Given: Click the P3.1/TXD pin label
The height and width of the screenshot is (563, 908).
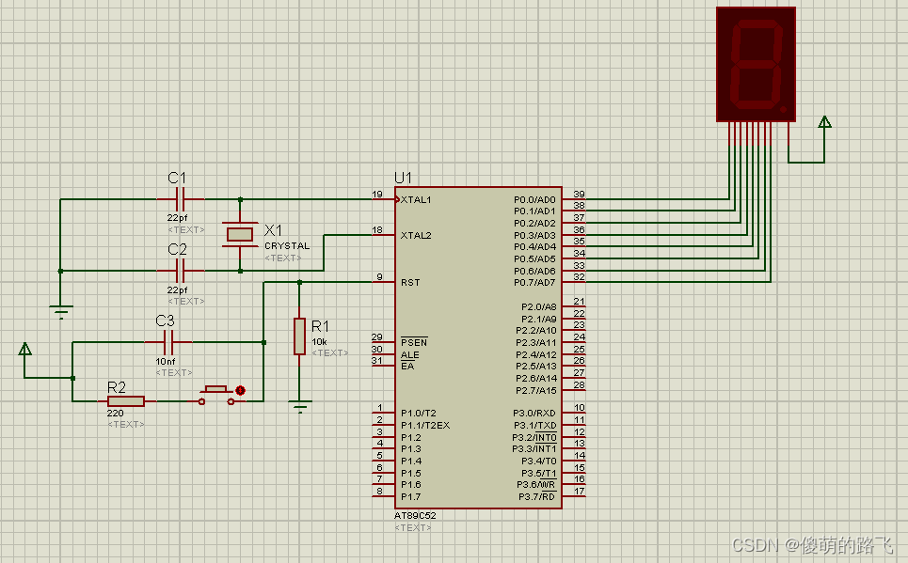Looking at the screenshot, I should click(534, 425).
